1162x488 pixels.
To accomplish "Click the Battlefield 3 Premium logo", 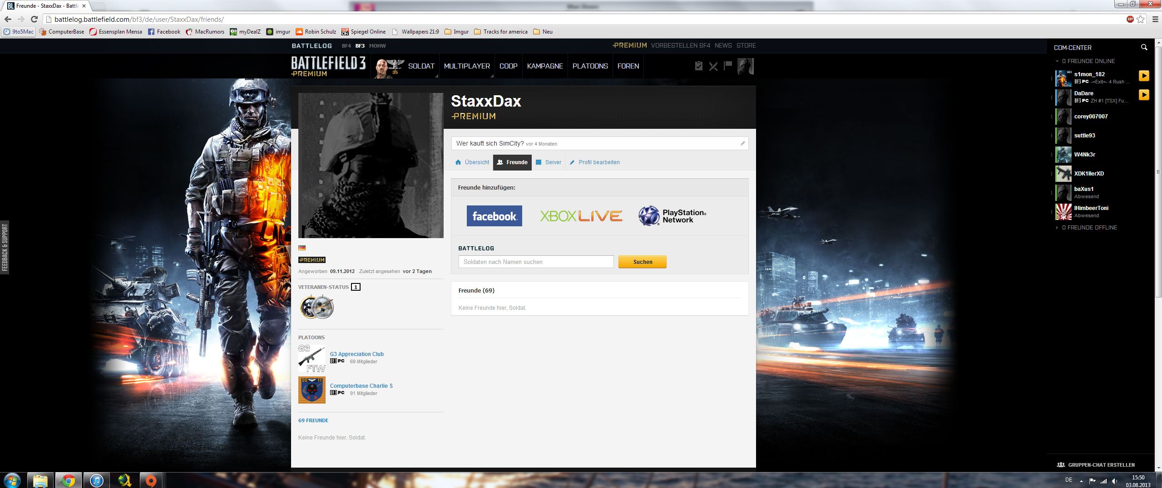I will point(328,66).
